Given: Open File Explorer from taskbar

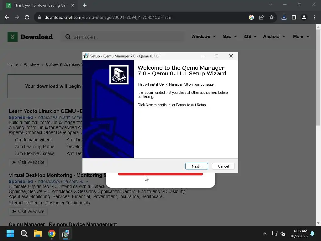Looking at the screenshot, I should pyautogui.click(x=38, y=233).
